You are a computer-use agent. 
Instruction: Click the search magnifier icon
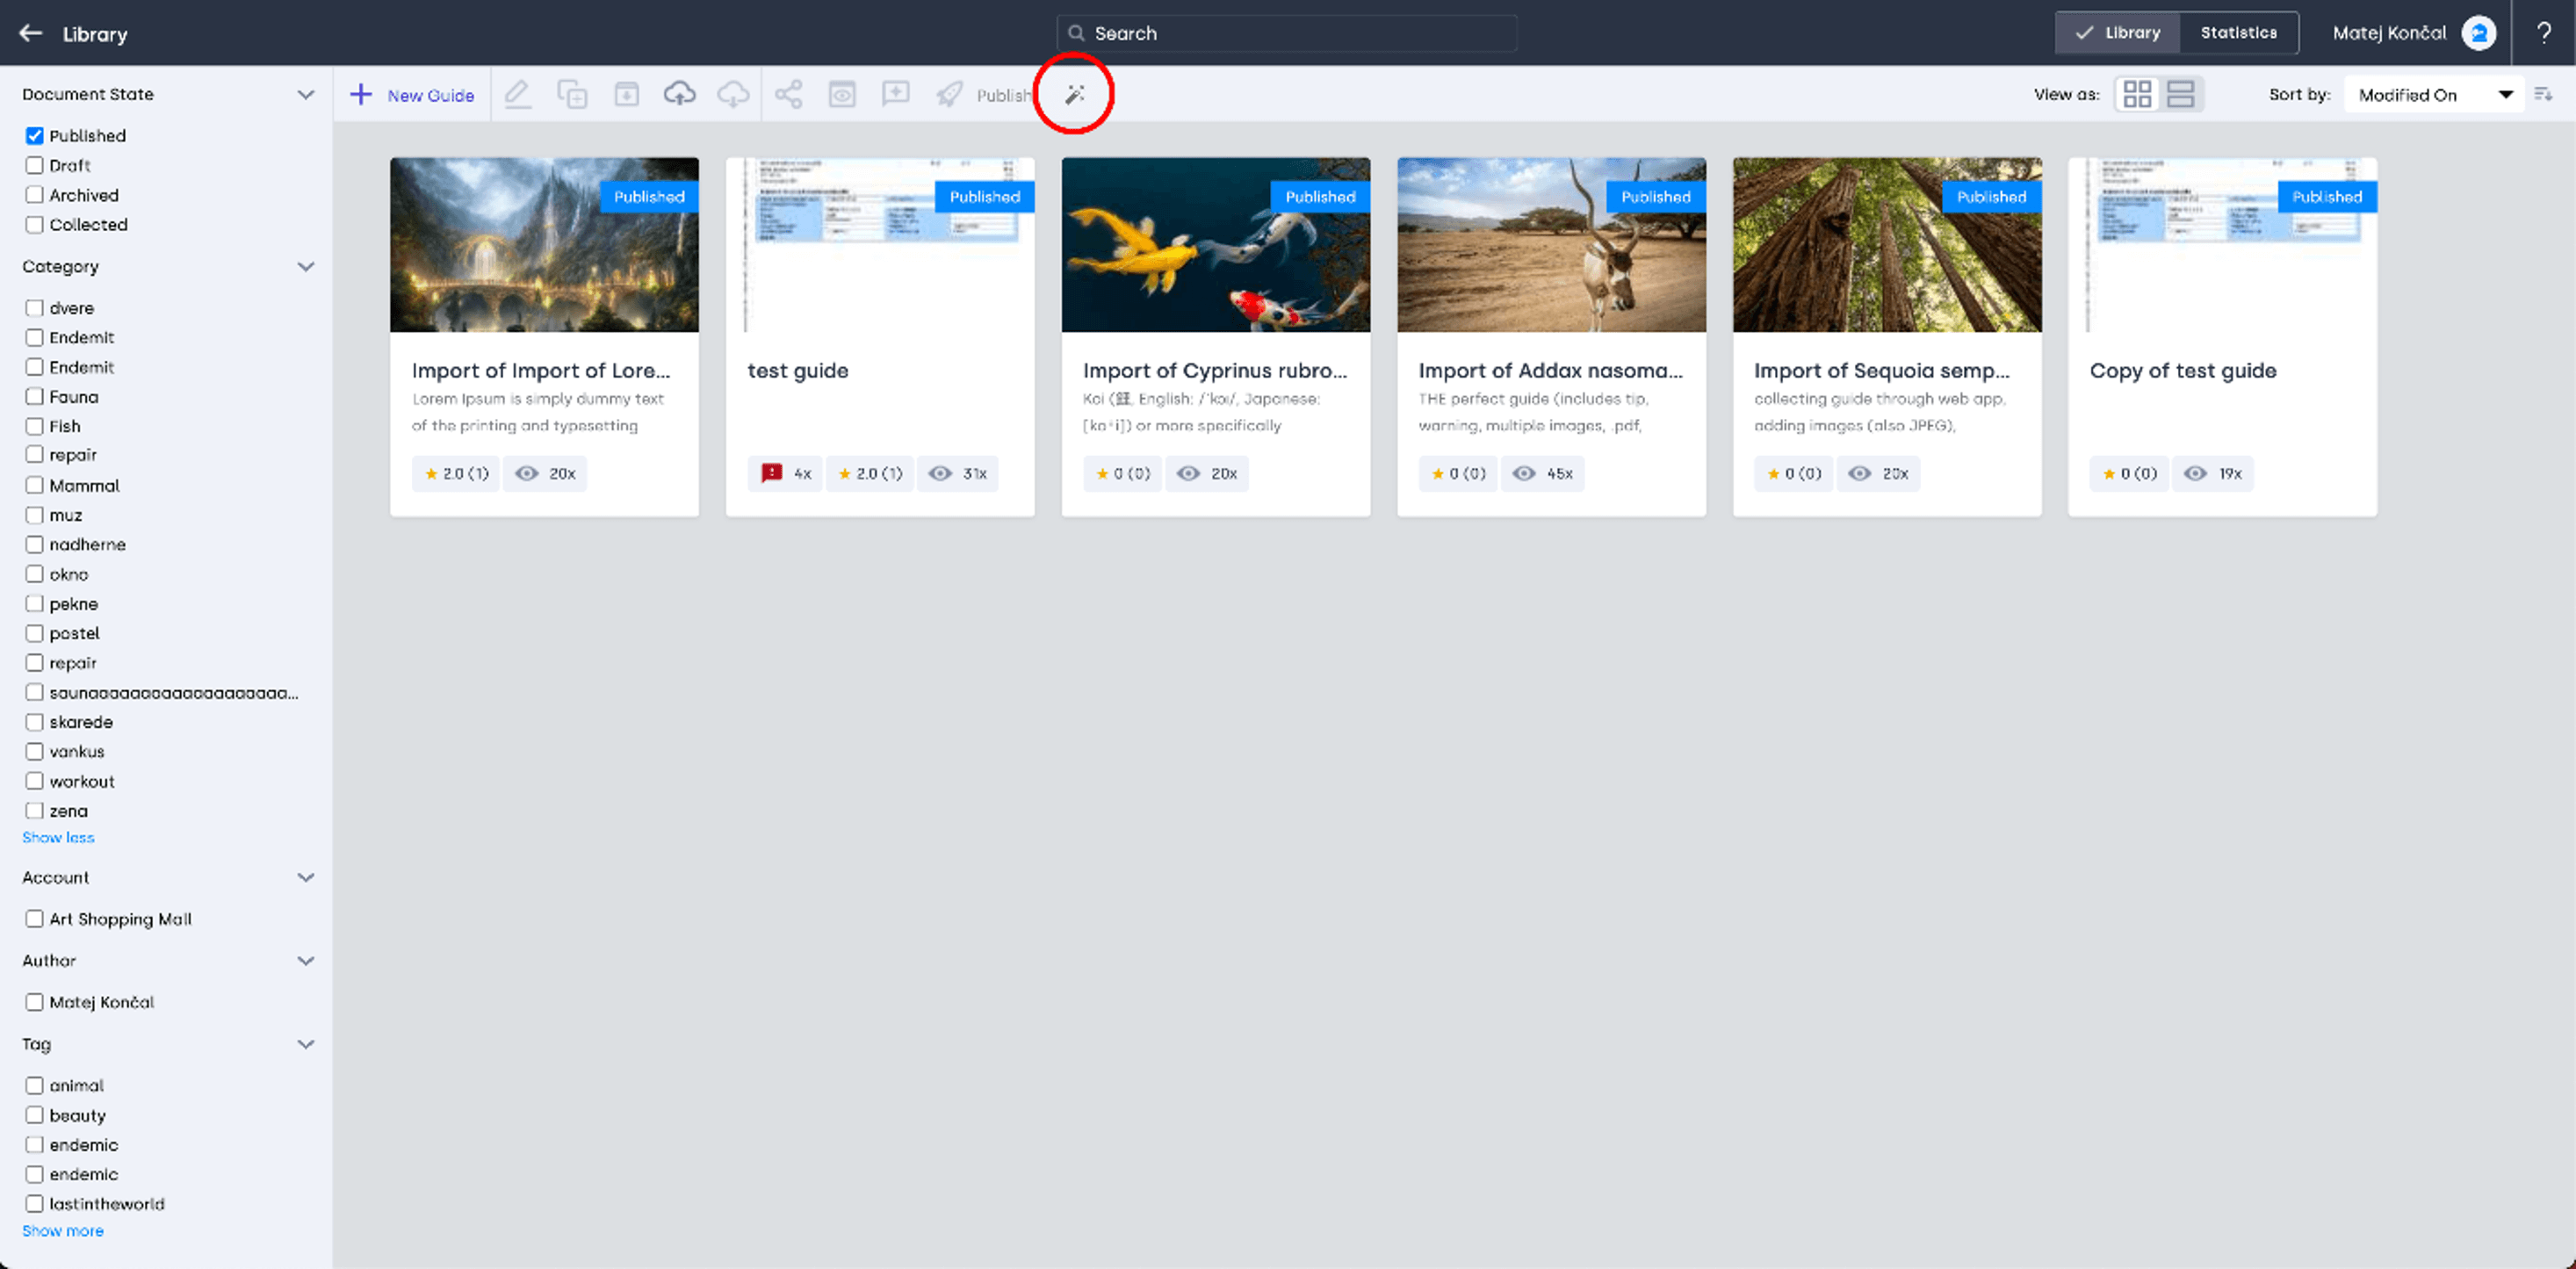1076,33
